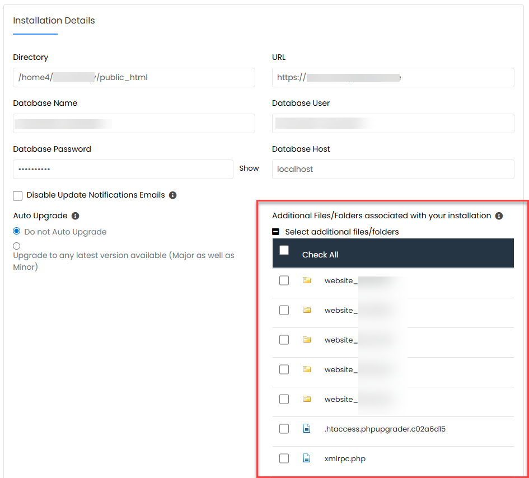The width and height of the screenshot is (529, 478).
Task: Click Show to reveal the database password
Action: click(x=249, y=168)
